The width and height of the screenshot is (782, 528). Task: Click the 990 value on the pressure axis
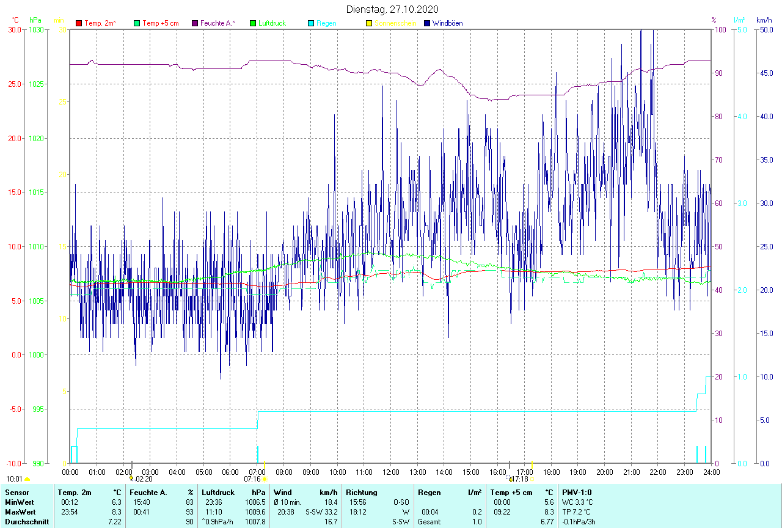pyautogui.click(x=38, y=463)
